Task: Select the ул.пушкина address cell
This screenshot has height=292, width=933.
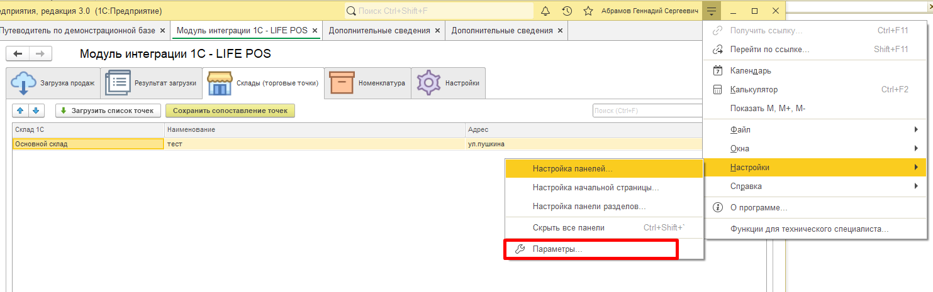Action: (x=584, y=144)
